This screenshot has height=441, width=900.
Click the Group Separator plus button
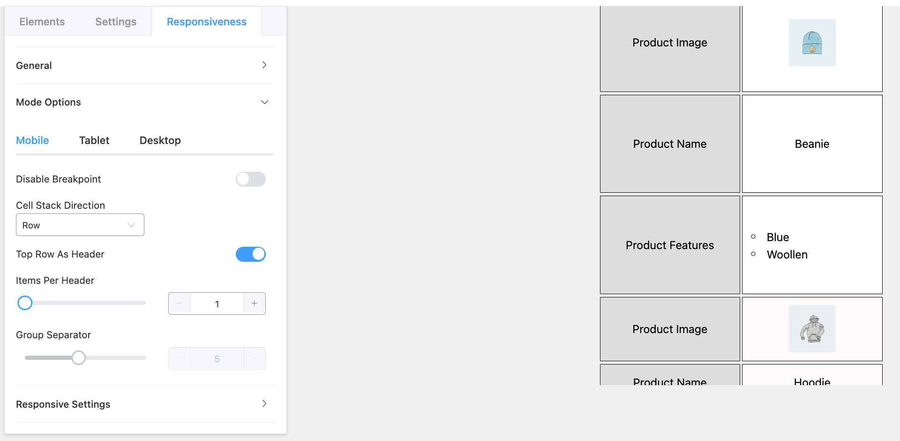[x=254, y=358]
